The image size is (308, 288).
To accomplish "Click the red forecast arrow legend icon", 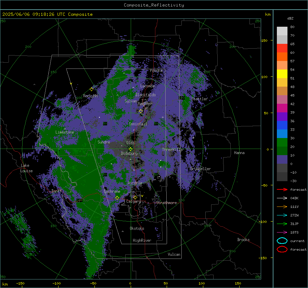I will [282, 189].
